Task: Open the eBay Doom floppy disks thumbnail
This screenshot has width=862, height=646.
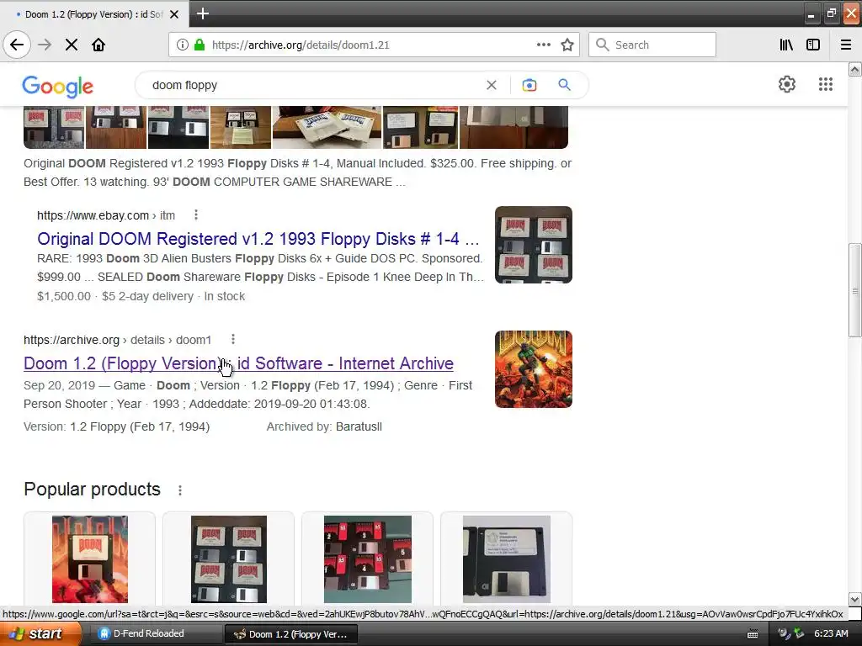Action: click(533, 245)
